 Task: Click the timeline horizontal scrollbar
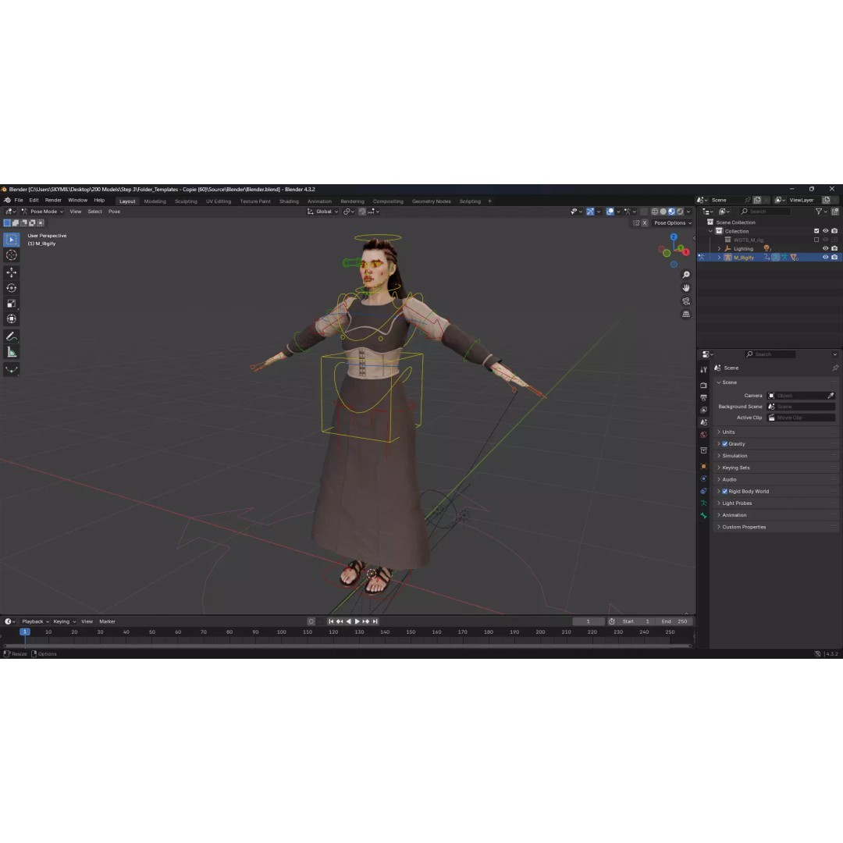(x=347, y=646)
